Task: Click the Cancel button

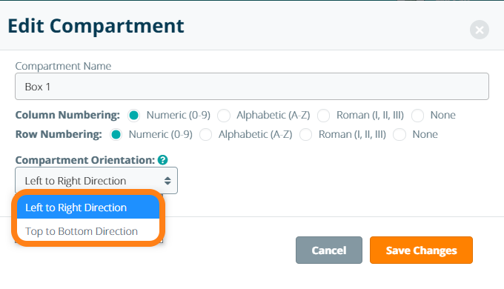Action: click(x=329, y=250)
